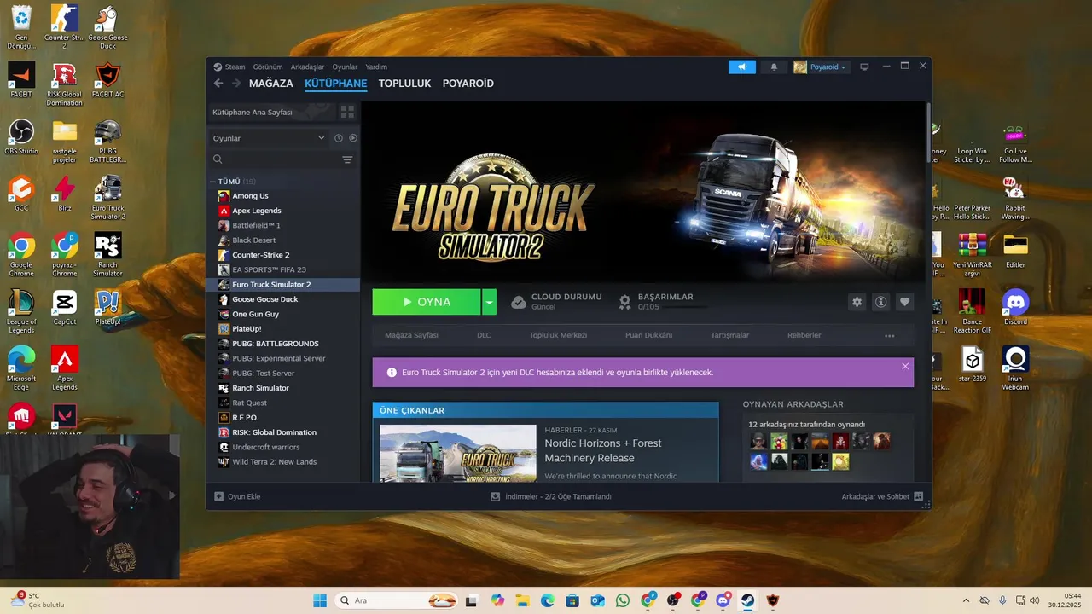1092x614 pixels.
Task: Open Recycle Bin on desktop
Action: (x=21, y=26)
